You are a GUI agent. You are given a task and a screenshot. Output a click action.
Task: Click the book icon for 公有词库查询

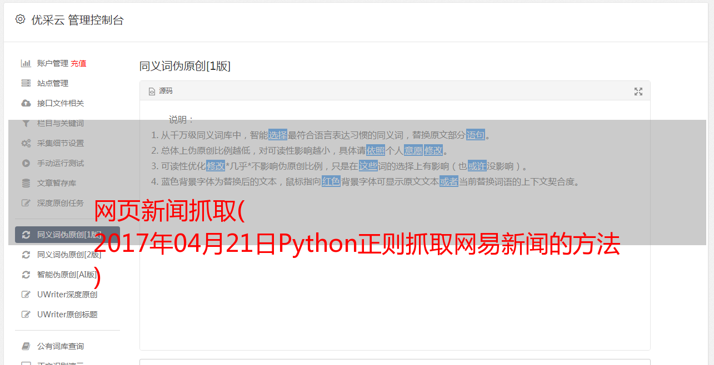[x=26, y=346]
